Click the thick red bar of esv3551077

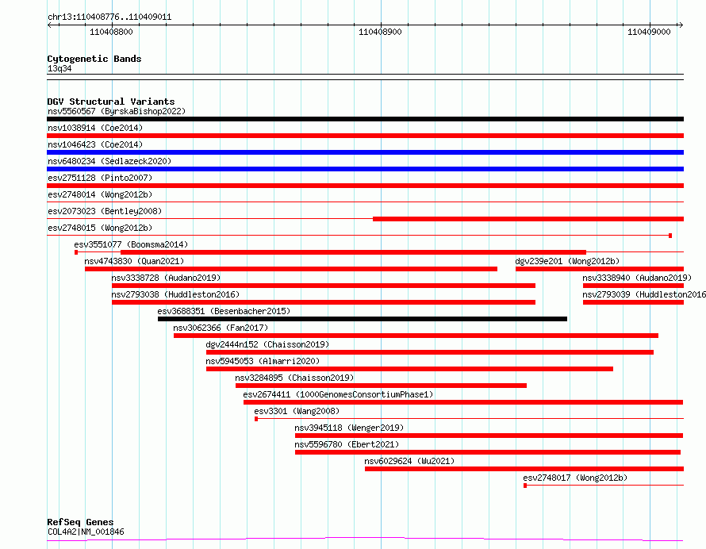pyautogui.click(x=354, y=252)
